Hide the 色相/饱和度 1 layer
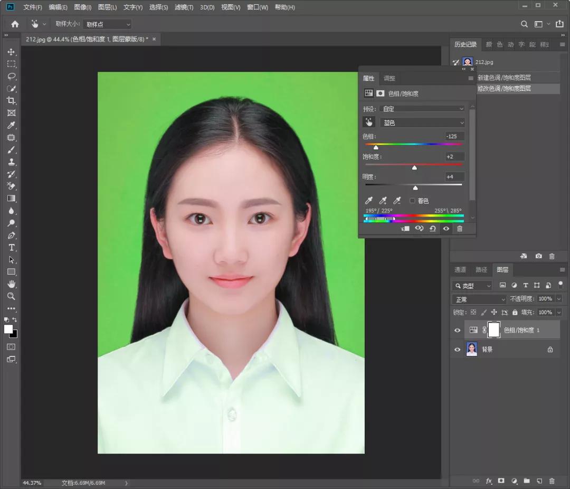 click(458, 330)
